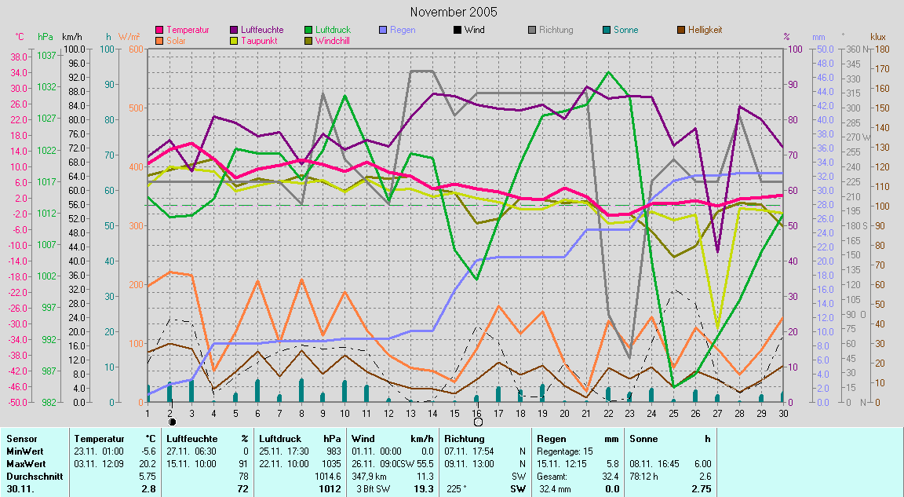Click the green Luftdruck legend swatch
This screenshot has width=904, height=497.
pyautogui.click(x=308, y=31)
